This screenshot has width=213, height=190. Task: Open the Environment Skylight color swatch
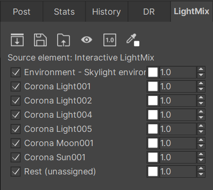pyautogui.click(x=153, y=72)
